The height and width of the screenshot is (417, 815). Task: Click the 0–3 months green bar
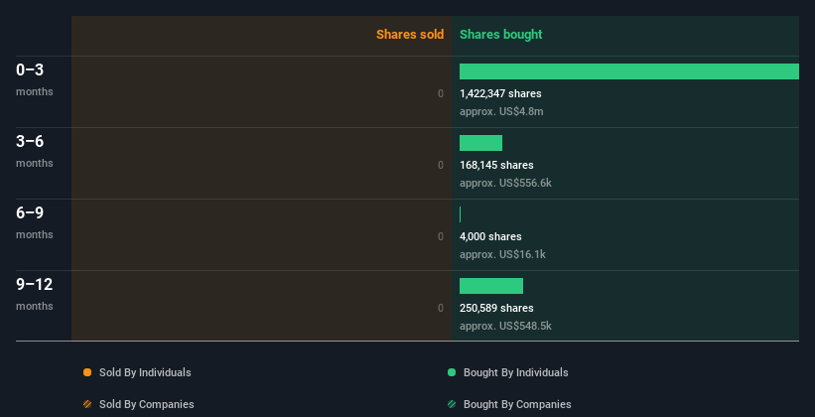pos(629,71)
